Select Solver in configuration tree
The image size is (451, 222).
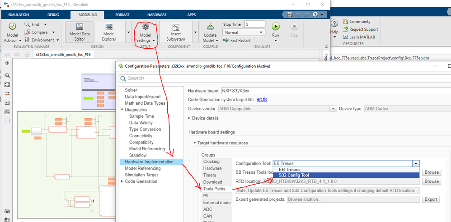pyautogui.click(x=131, y=90)
